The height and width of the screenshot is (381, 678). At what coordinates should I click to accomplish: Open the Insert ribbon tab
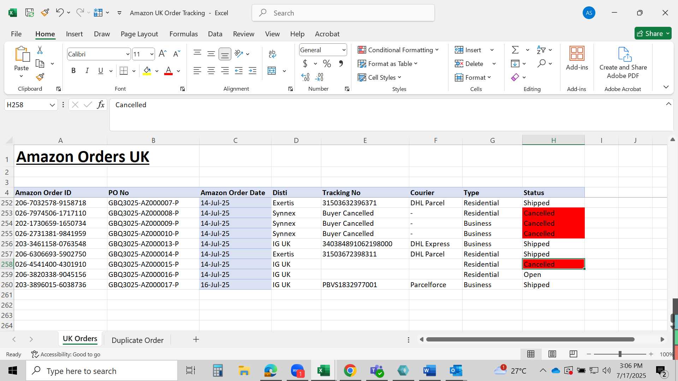(74, 34)
